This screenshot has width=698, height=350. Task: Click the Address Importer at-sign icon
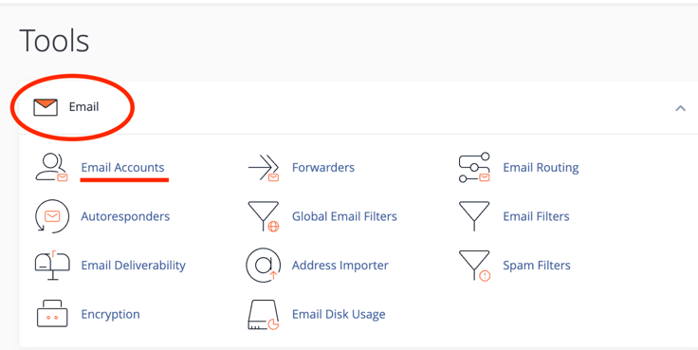click(263, 266)
